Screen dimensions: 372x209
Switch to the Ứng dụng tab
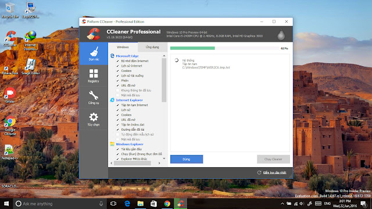pyautogui.click(x=152, y=47)
